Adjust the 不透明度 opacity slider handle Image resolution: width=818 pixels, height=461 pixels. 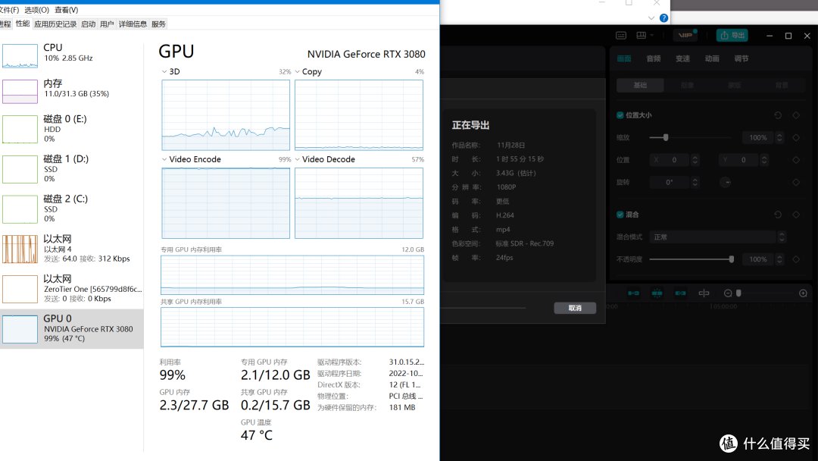pyautogui.click(x=732, y=259)
